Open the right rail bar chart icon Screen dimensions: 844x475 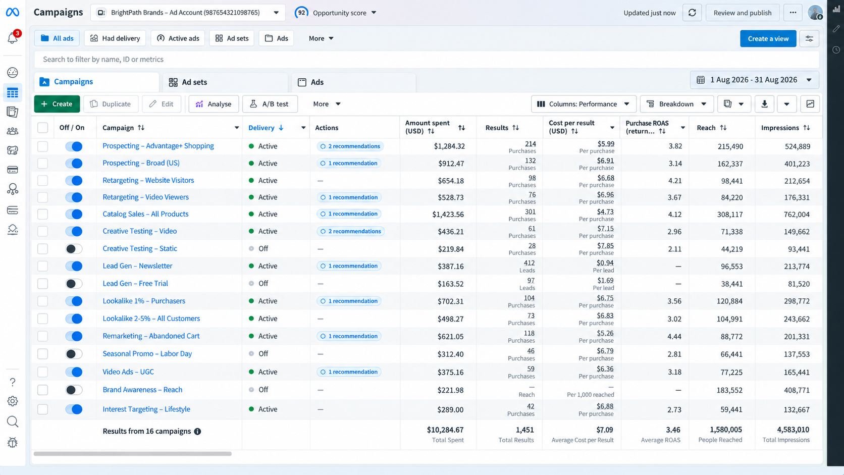pyautogui.click(x=836, y=9)
